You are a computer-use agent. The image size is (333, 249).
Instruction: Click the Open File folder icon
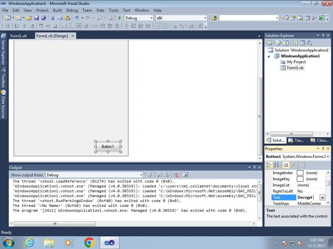(x=29, y=18)
